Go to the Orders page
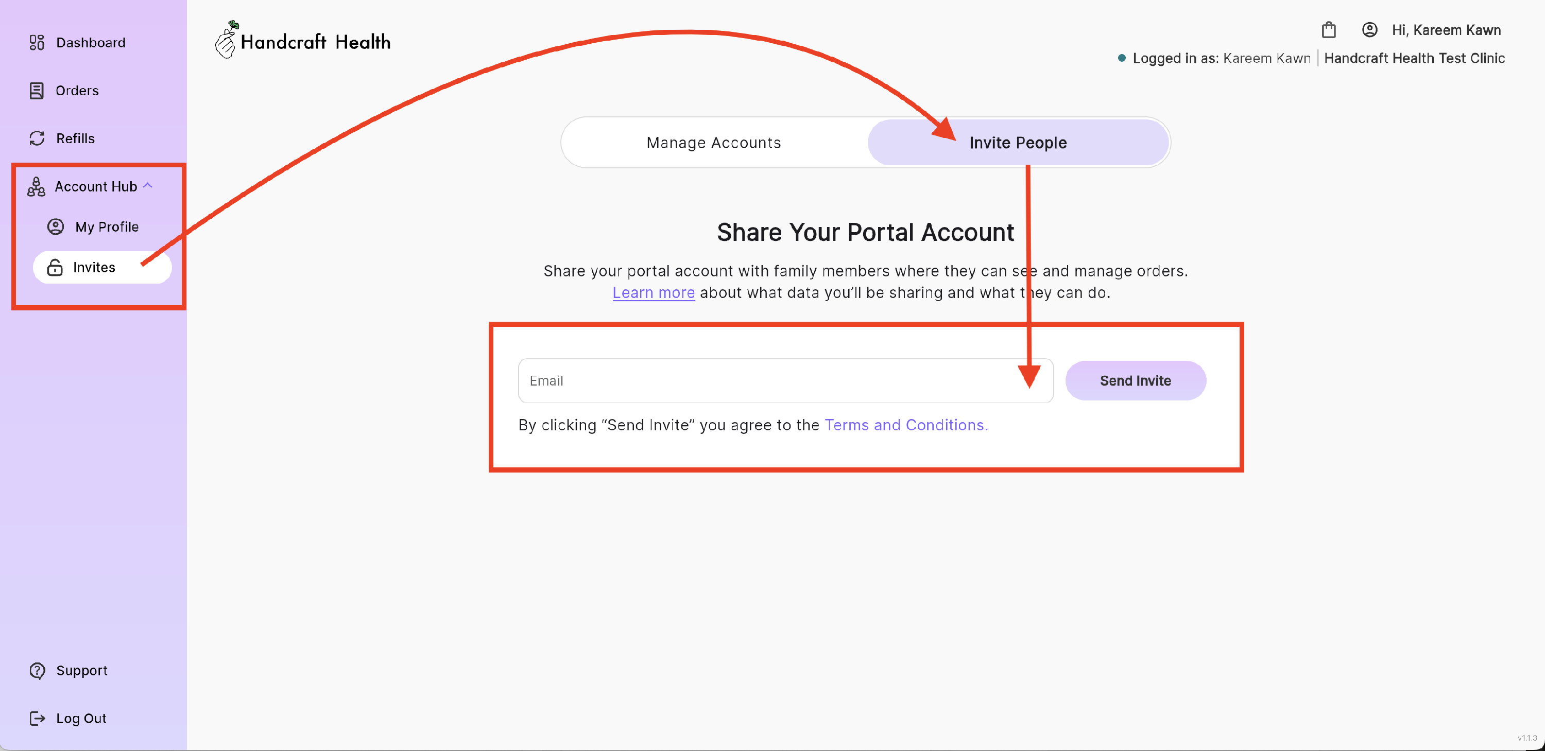The width and height of the screenshot is (1545, 751). (x=77, y=91)
